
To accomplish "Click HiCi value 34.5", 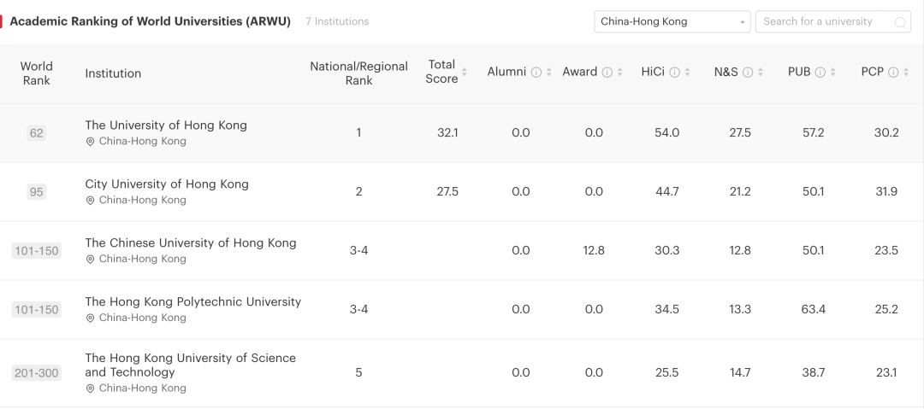I will [x=667, y=310].
